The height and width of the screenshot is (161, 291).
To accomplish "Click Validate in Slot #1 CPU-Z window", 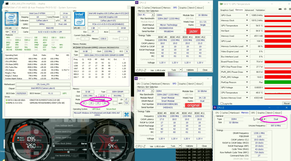I will 190,70.
